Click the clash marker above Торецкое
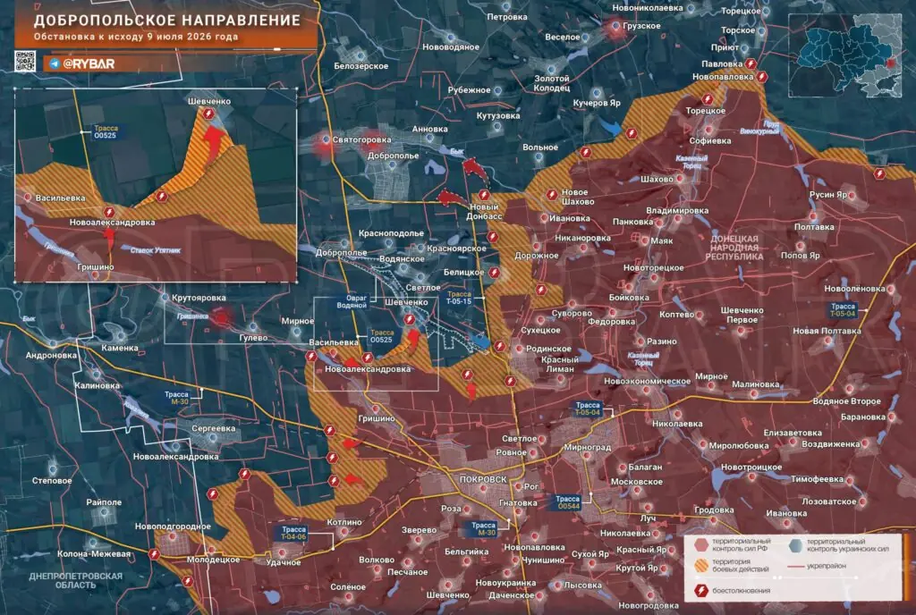Viewport: 916px width, 615px height. tap(707, 99)
